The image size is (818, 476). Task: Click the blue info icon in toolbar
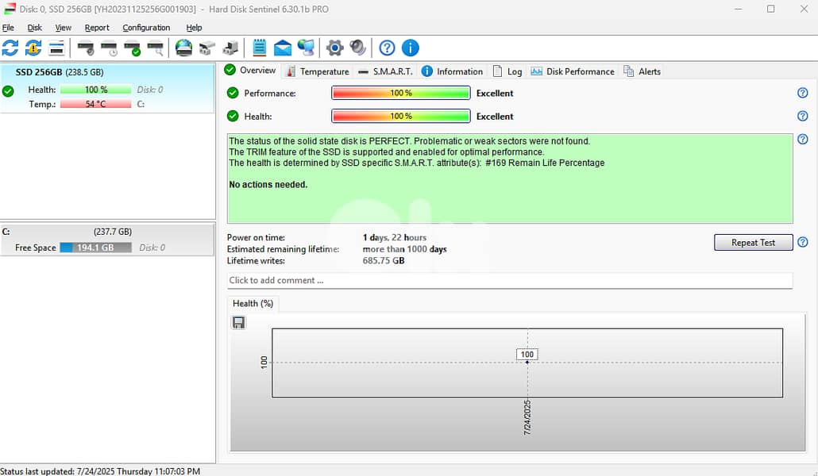[x=410, y=48]
